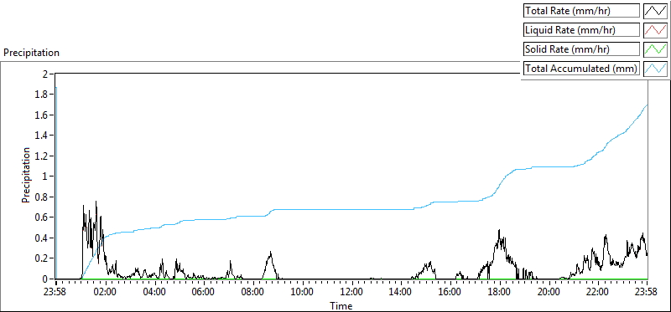Click the 23:58 end time axis label
This screenshot has height=312, width=671.
point(647,293)
